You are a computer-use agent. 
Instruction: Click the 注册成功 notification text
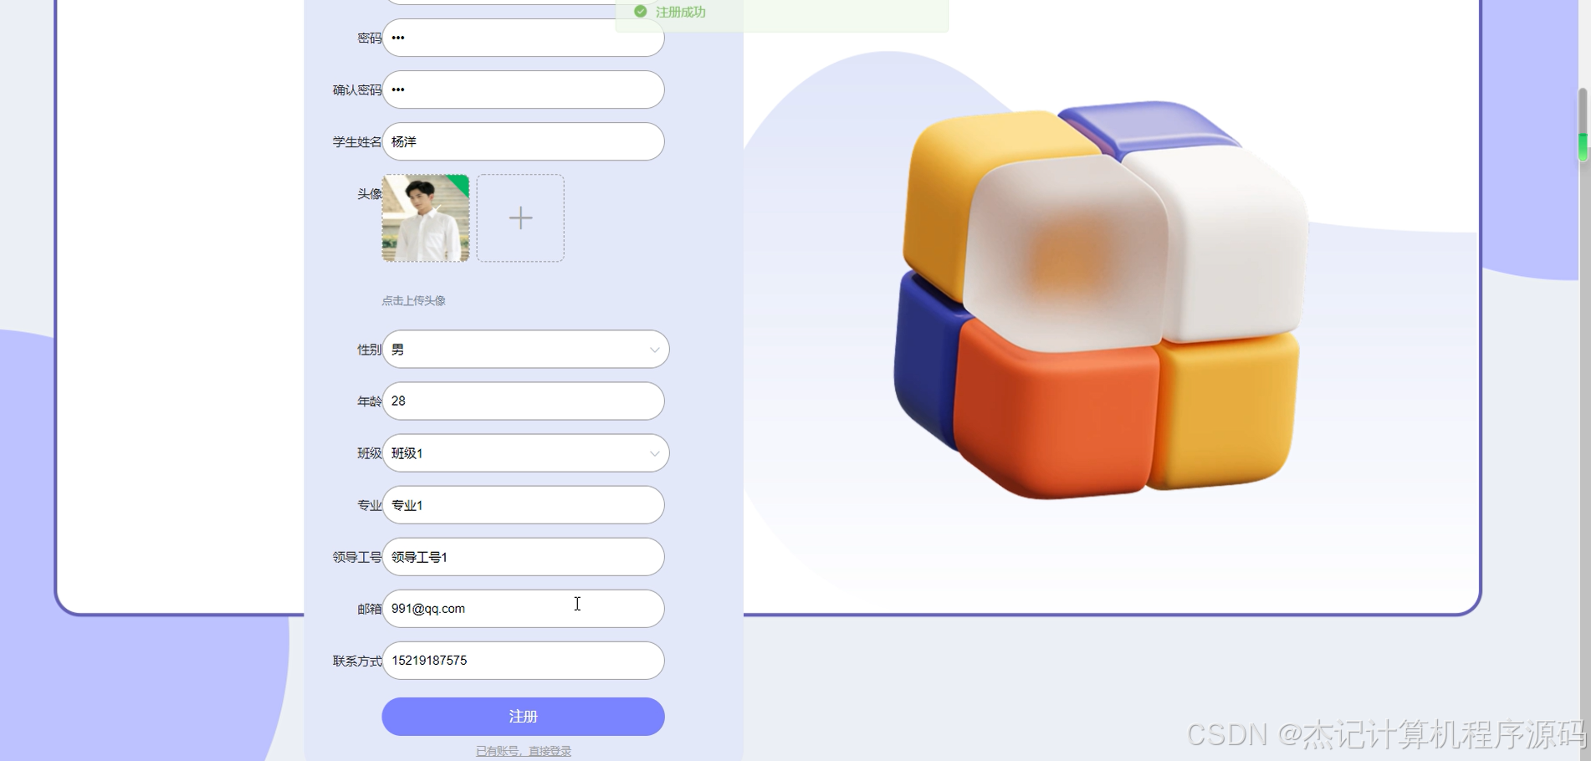tap(681, 12)
